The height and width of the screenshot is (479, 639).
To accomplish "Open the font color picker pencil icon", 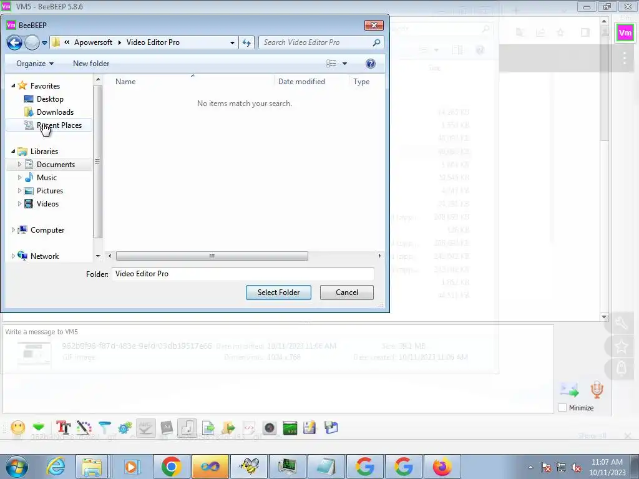I will point(84,428).
